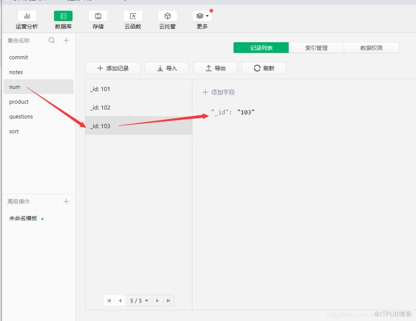Select the notes collection
This screenshot has width=416, height=321.
(x=39, y=72)
